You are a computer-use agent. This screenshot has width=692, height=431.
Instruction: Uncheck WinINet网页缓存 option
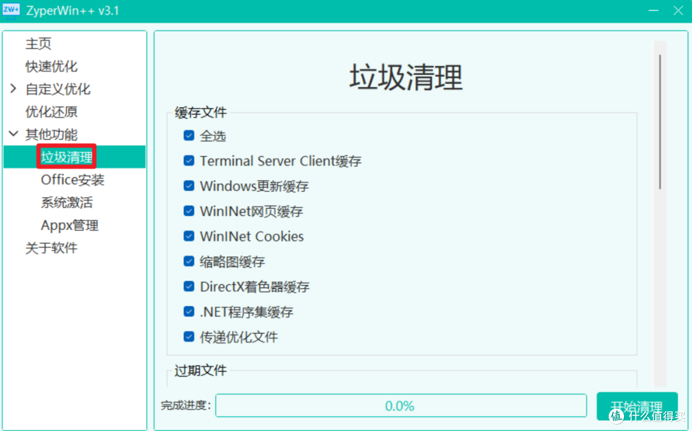coord(189,211)
